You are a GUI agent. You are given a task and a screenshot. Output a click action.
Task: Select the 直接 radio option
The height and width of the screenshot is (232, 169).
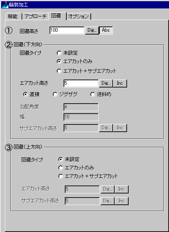pyautogui.click(x=31, y=95)
